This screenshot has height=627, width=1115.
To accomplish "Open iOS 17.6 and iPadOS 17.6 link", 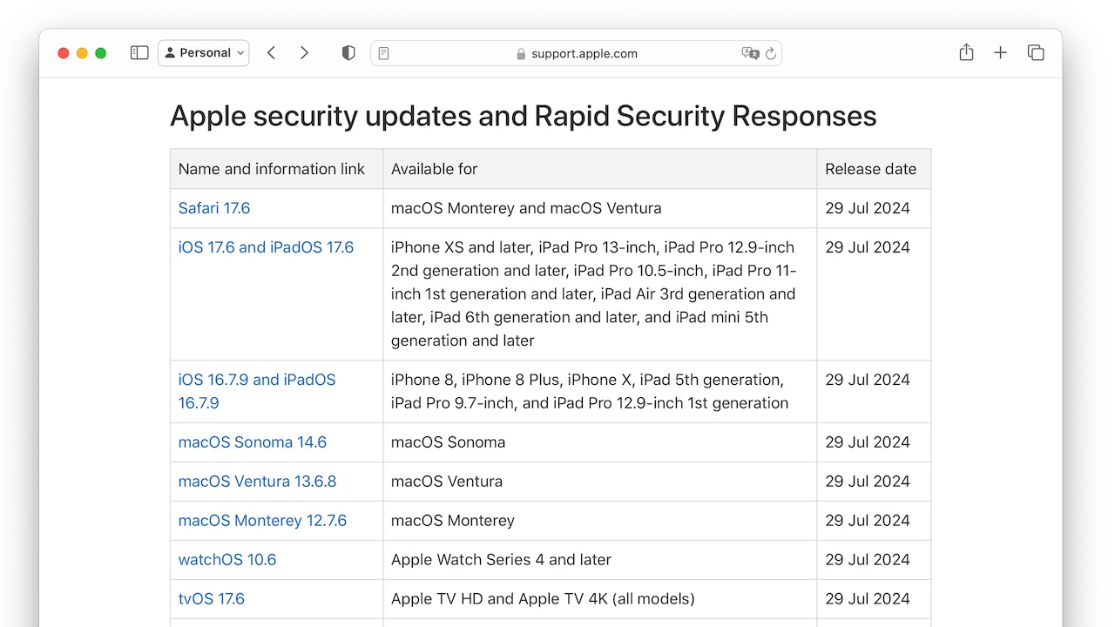I will click(266, 247).
